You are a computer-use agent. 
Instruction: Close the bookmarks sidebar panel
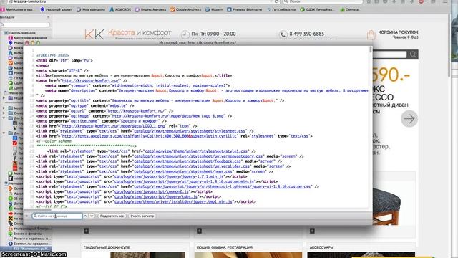[48, 17]
